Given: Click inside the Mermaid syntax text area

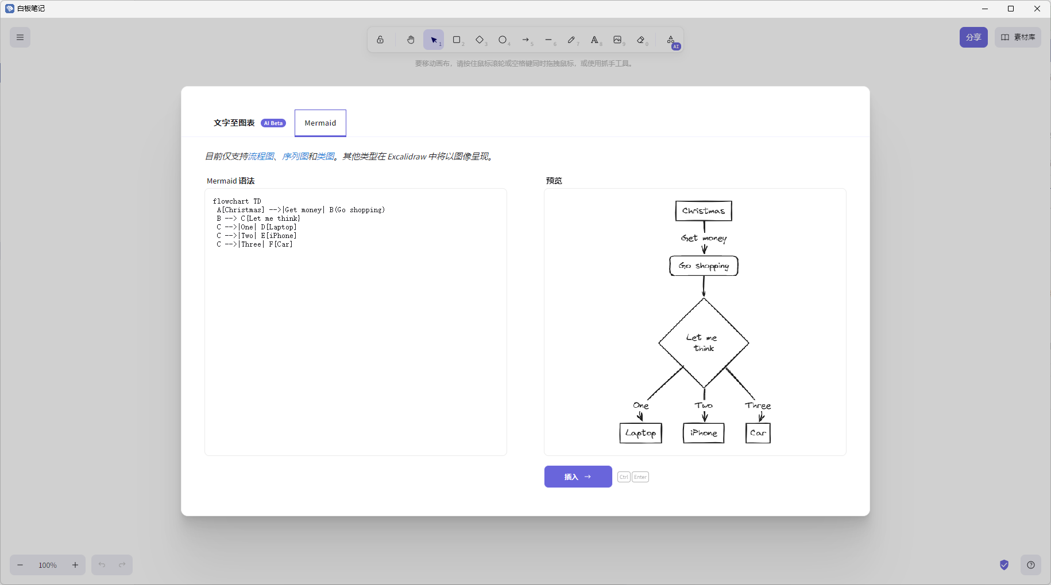Looking at the screenshot, I should (356, 344).
